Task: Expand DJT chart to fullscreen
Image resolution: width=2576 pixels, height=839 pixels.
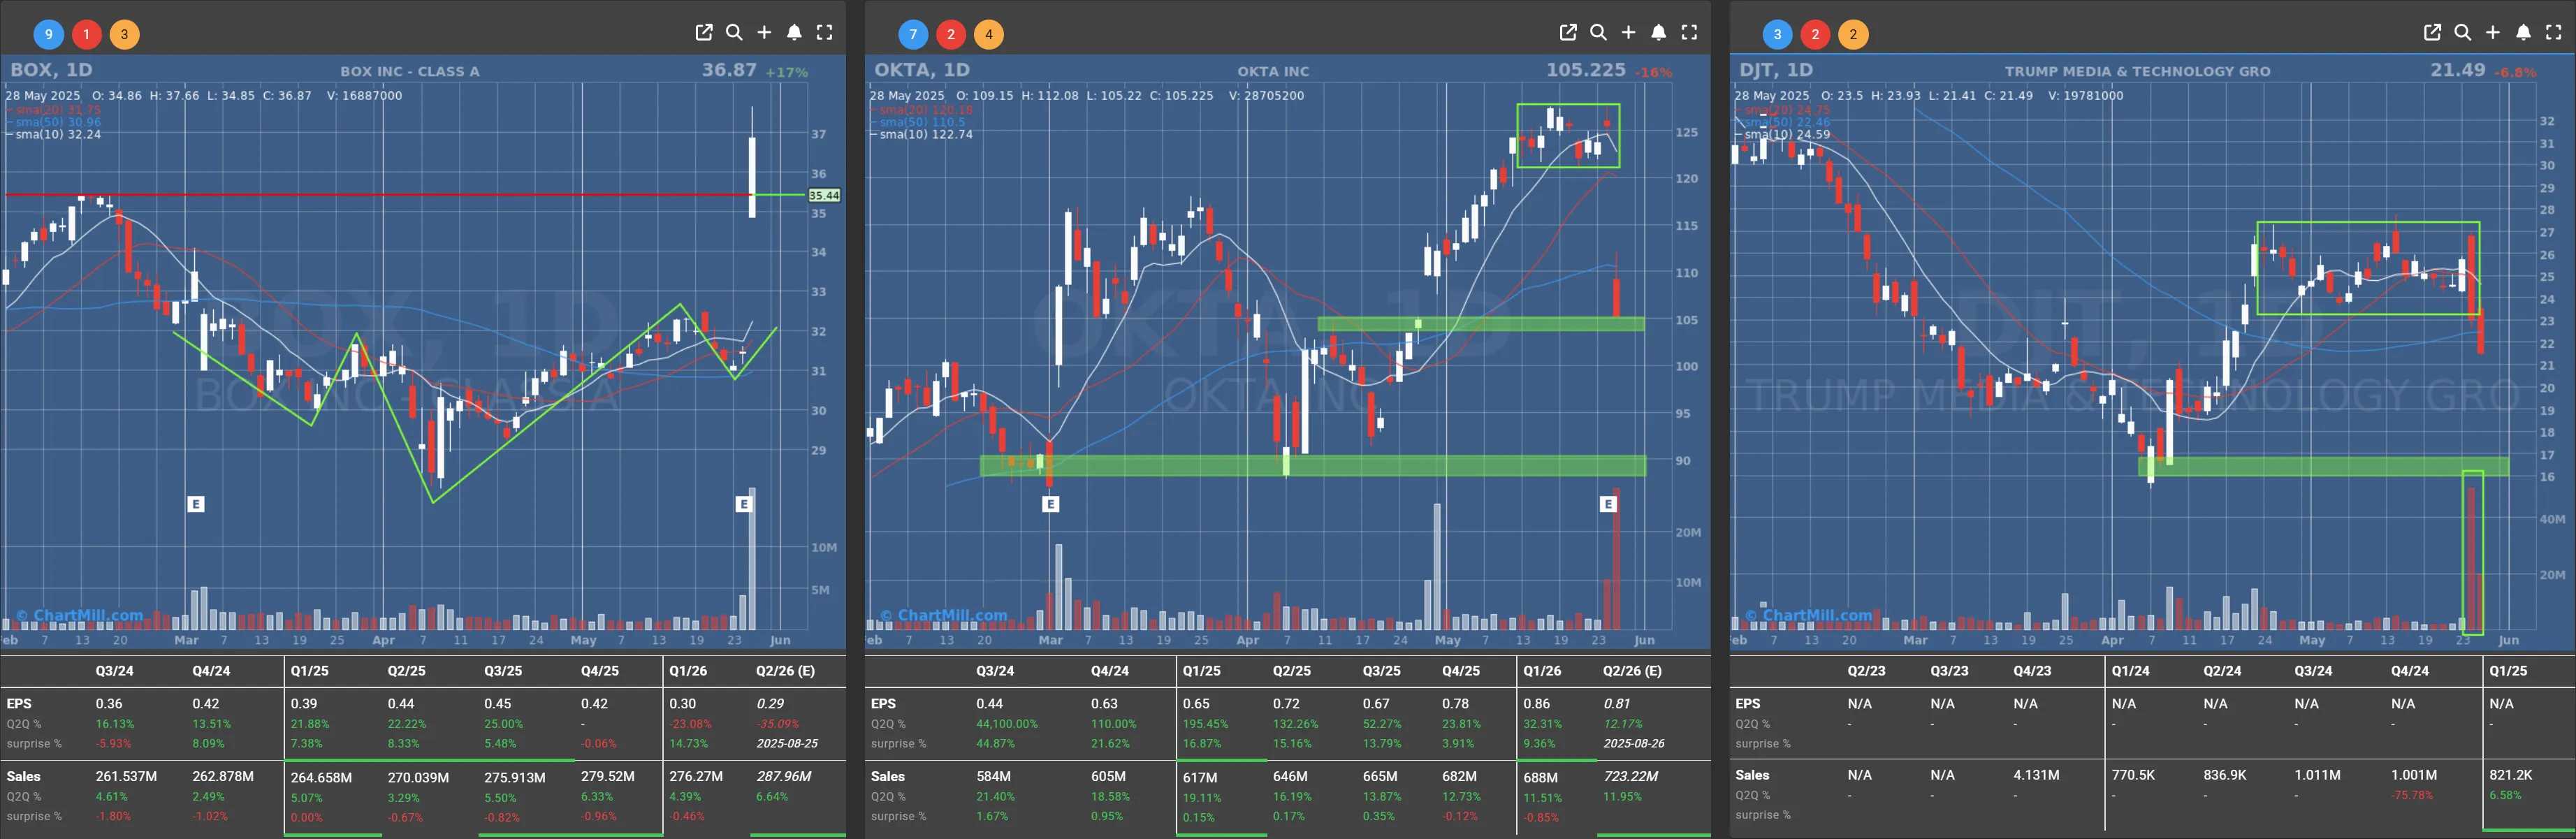Action: tap(2553, 32)
